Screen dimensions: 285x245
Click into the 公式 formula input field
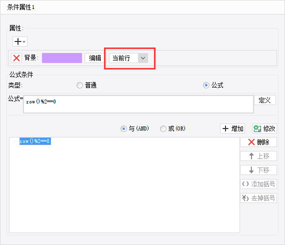point(138,104)
